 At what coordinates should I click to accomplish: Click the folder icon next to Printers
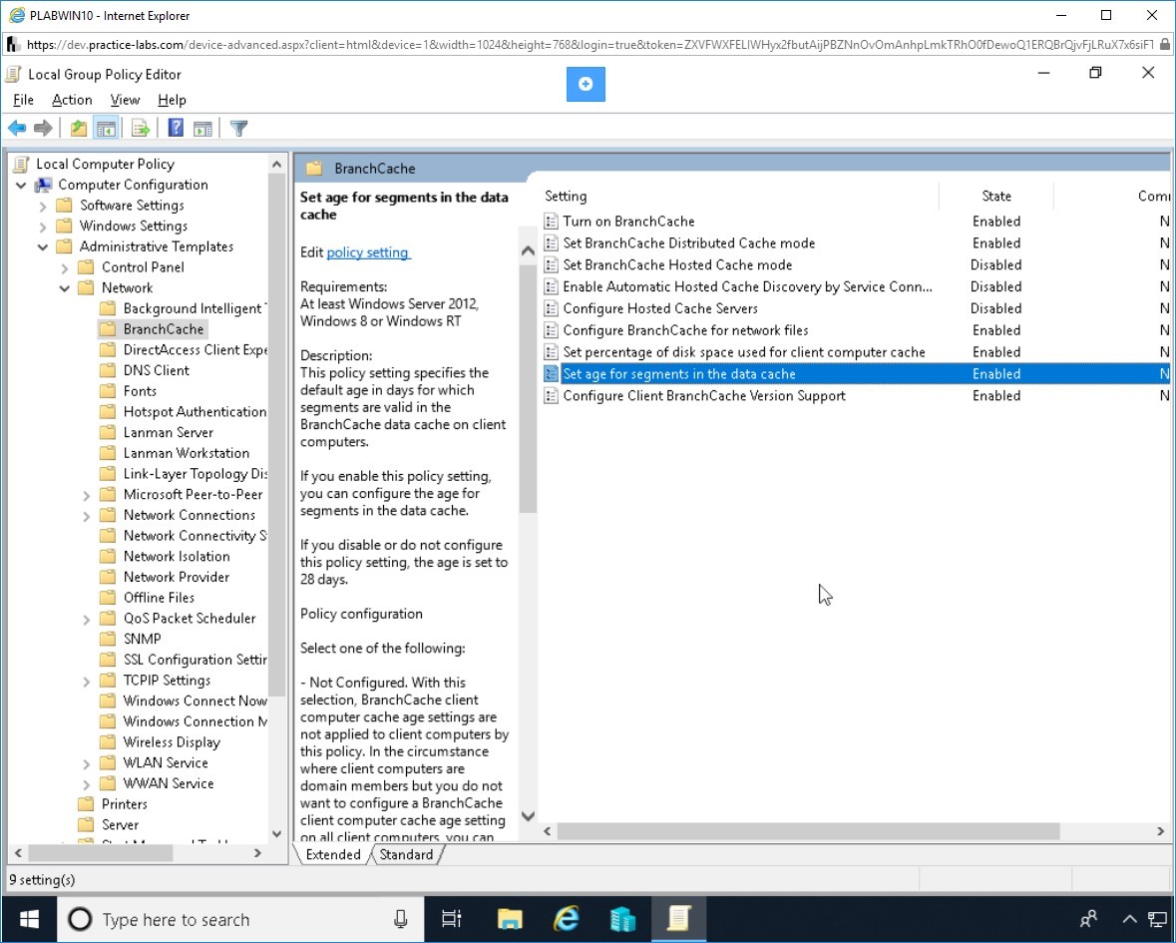(86, 804)
